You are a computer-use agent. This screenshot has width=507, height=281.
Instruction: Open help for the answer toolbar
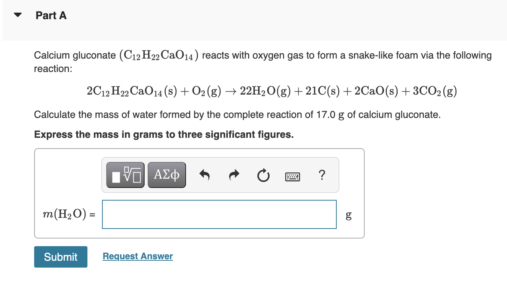point(322,175)
